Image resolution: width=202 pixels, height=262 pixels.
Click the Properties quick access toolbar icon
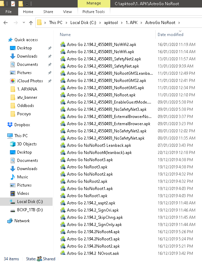point(13,3)
